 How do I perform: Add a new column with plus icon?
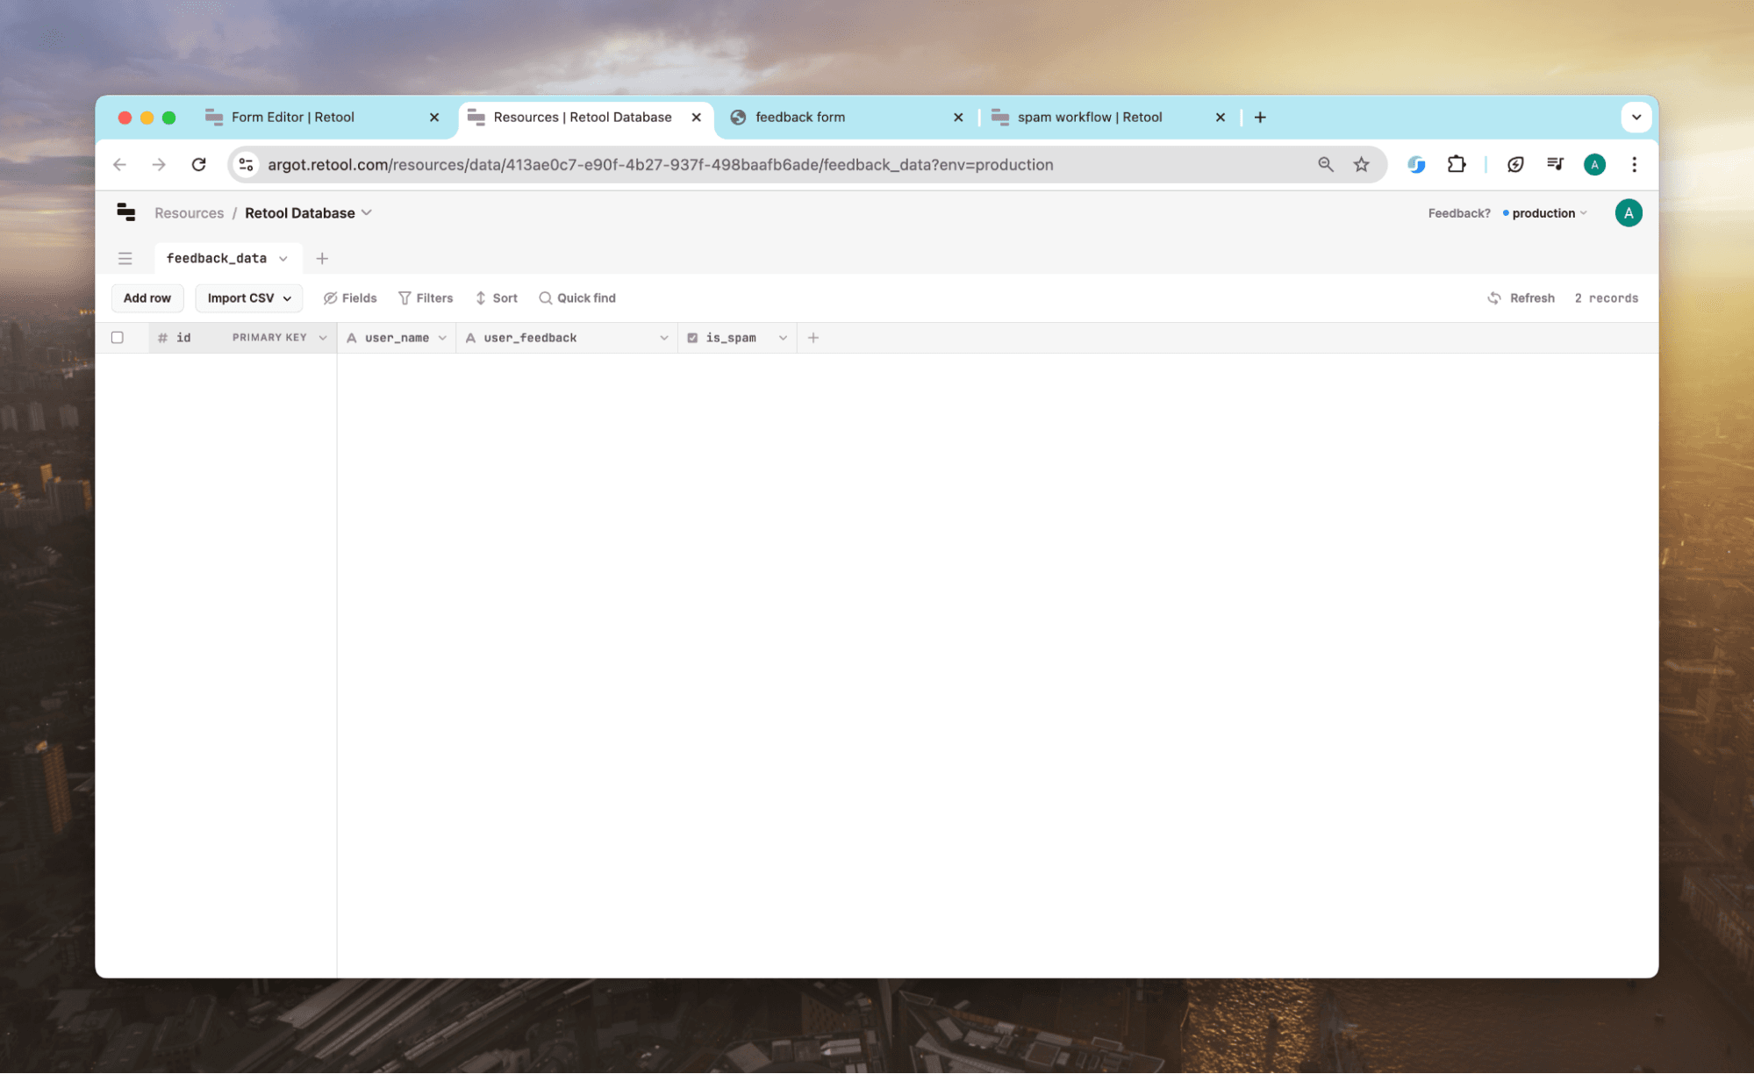pyautogui.click(x=813, y=338)
